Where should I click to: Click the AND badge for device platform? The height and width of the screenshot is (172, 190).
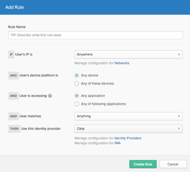pyautogui.click(x=13, y=76)
